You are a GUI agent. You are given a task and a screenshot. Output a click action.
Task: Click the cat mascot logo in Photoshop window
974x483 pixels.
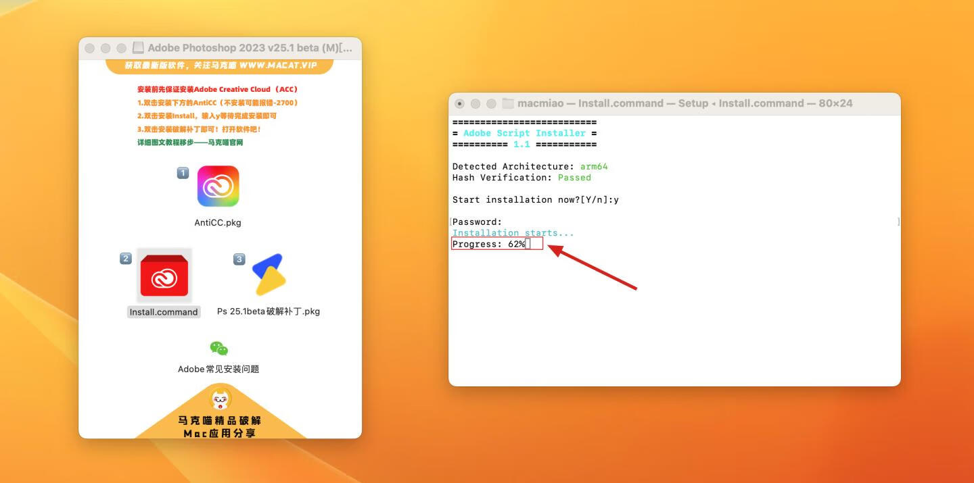(x=220, y=399)
